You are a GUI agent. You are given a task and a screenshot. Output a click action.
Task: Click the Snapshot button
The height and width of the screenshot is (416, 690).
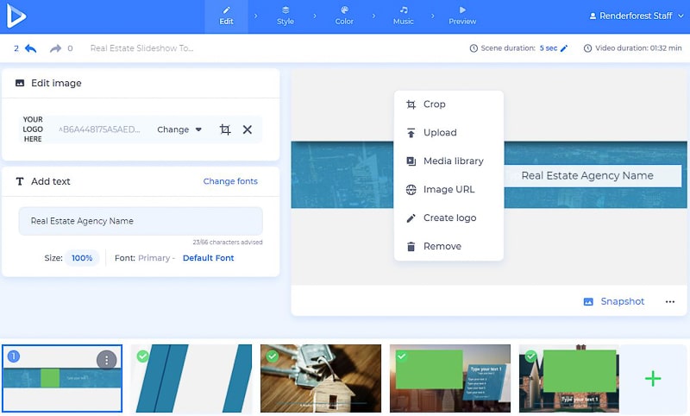pyautogui.click(x=614, y=301)
